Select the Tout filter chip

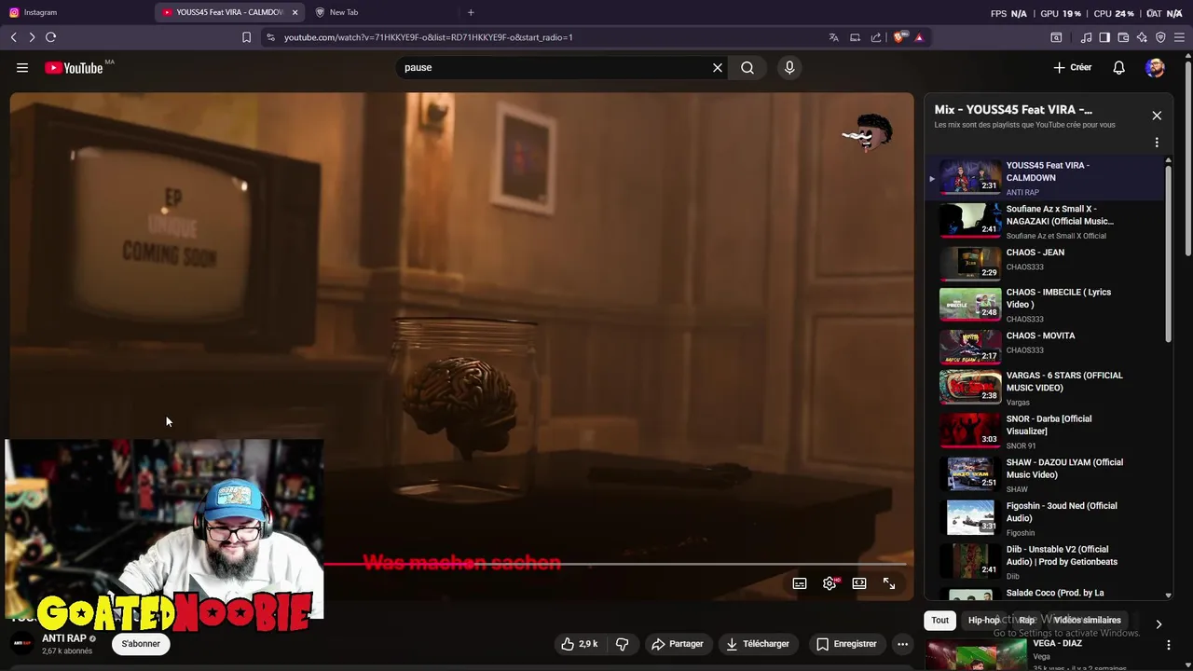click(x=939, y=621)
